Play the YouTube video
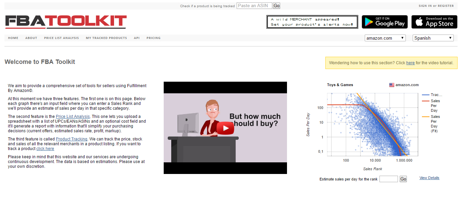Screen dimensions: 462x202 [x=225, y=128]
